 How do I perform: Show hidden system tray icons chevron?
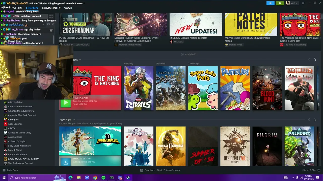(x=293, y=178)
